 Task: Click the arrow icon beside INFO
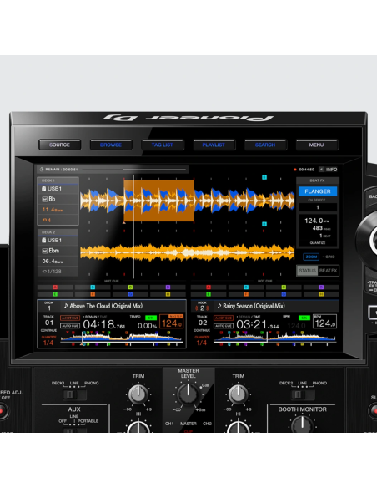pyautogui.click(x=321, y=170)
